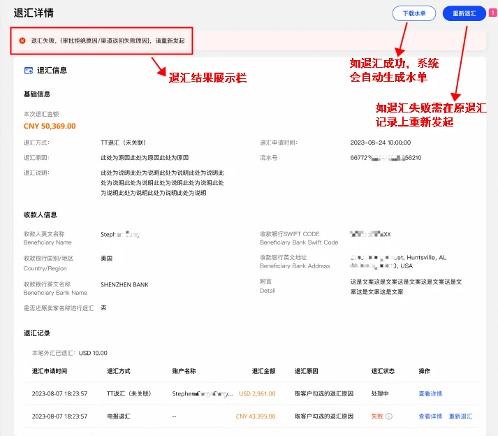Click the 退汇信息 section icon

click(x=29, y=71)
